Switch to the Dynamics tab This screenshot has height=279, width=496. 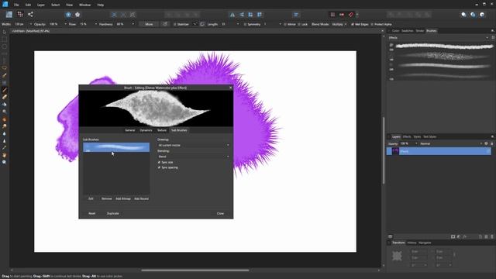pos(146,130)
